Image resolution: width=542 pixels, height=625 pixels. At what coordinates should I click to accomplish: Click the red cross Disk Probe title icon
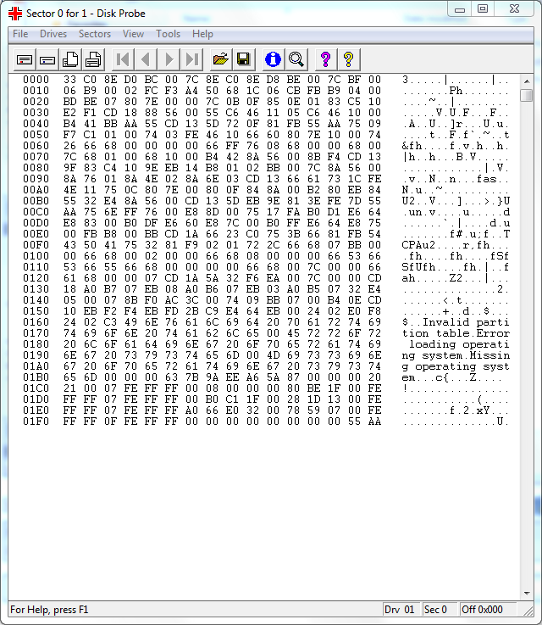(15, 14)
